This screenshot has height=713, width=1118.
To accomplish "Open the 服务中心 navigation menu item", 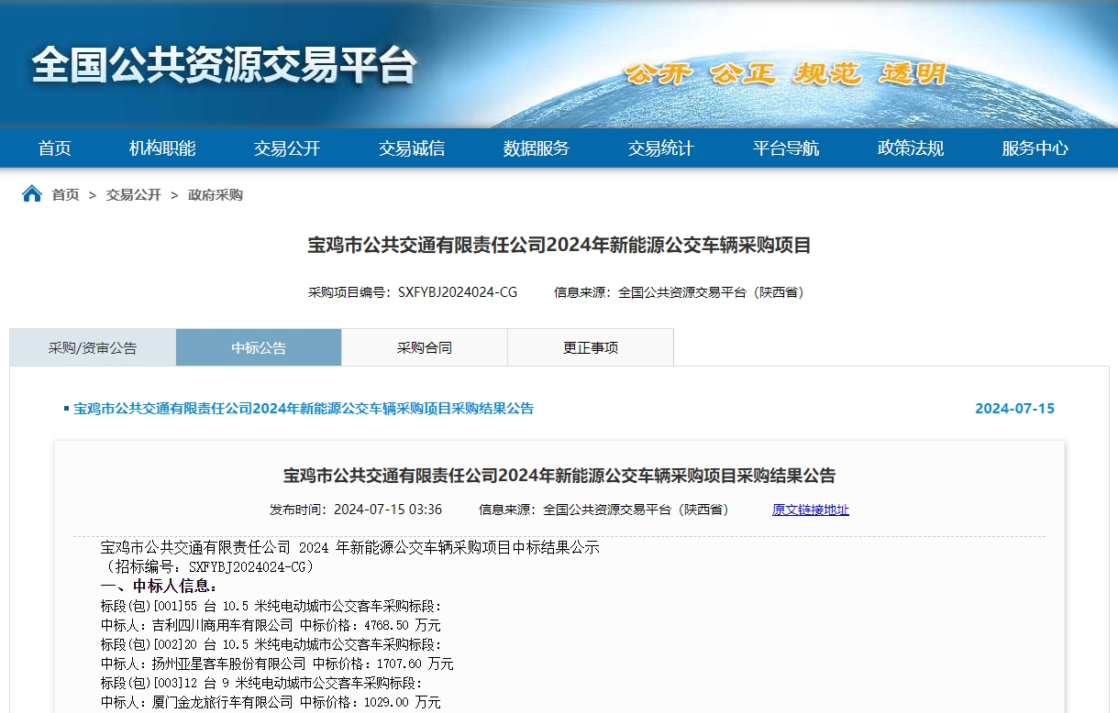I will point(1034,148).
